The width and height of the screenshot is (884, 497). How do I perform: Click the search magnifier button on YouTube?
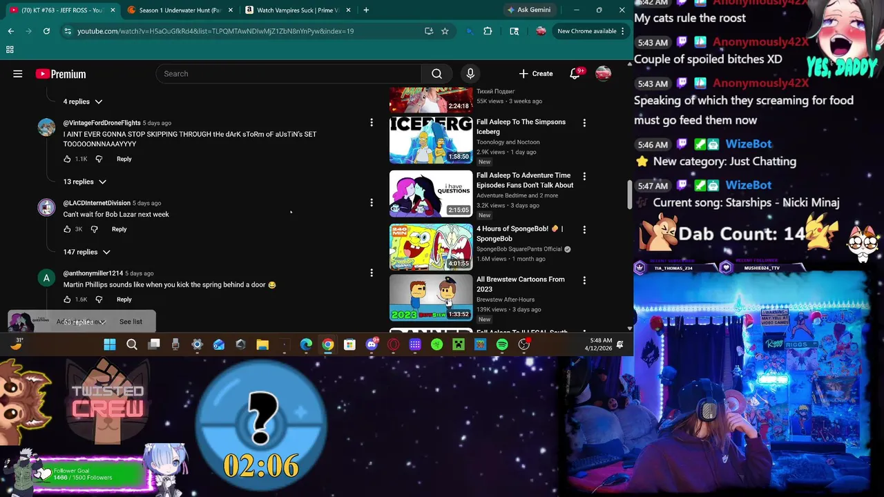point(436,74)
